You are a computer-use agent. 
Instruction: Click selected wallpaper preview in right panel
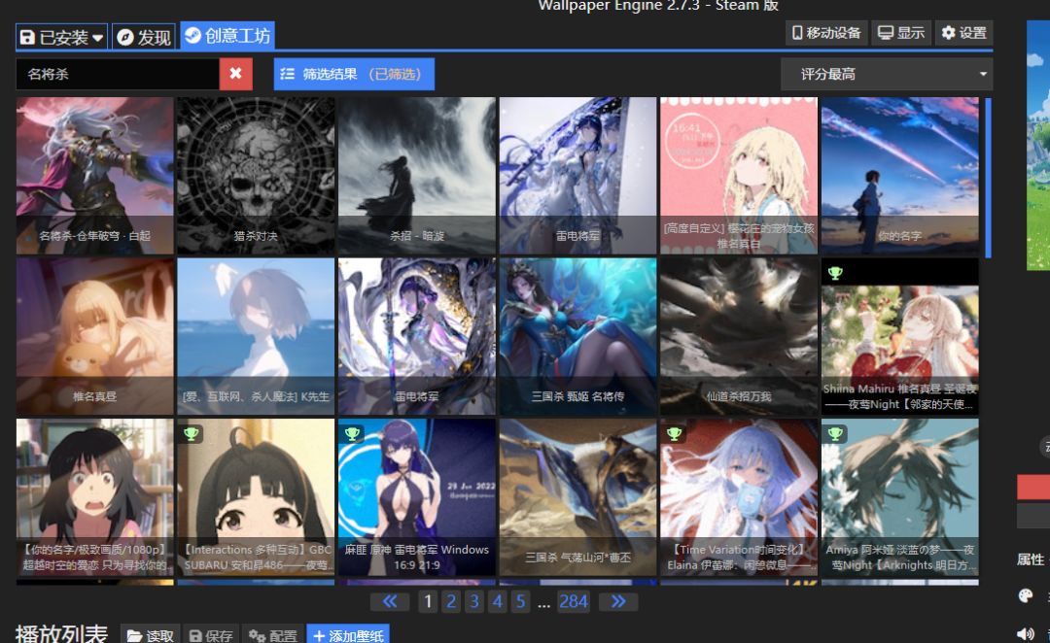pos(1038,145)
